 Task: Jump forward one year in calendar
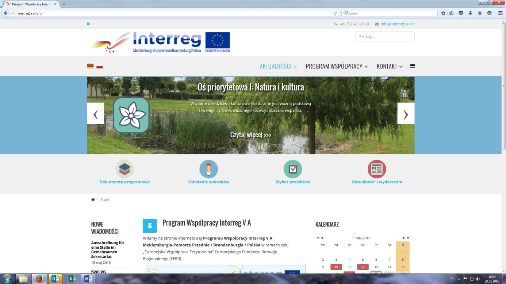tap(408, 238)
